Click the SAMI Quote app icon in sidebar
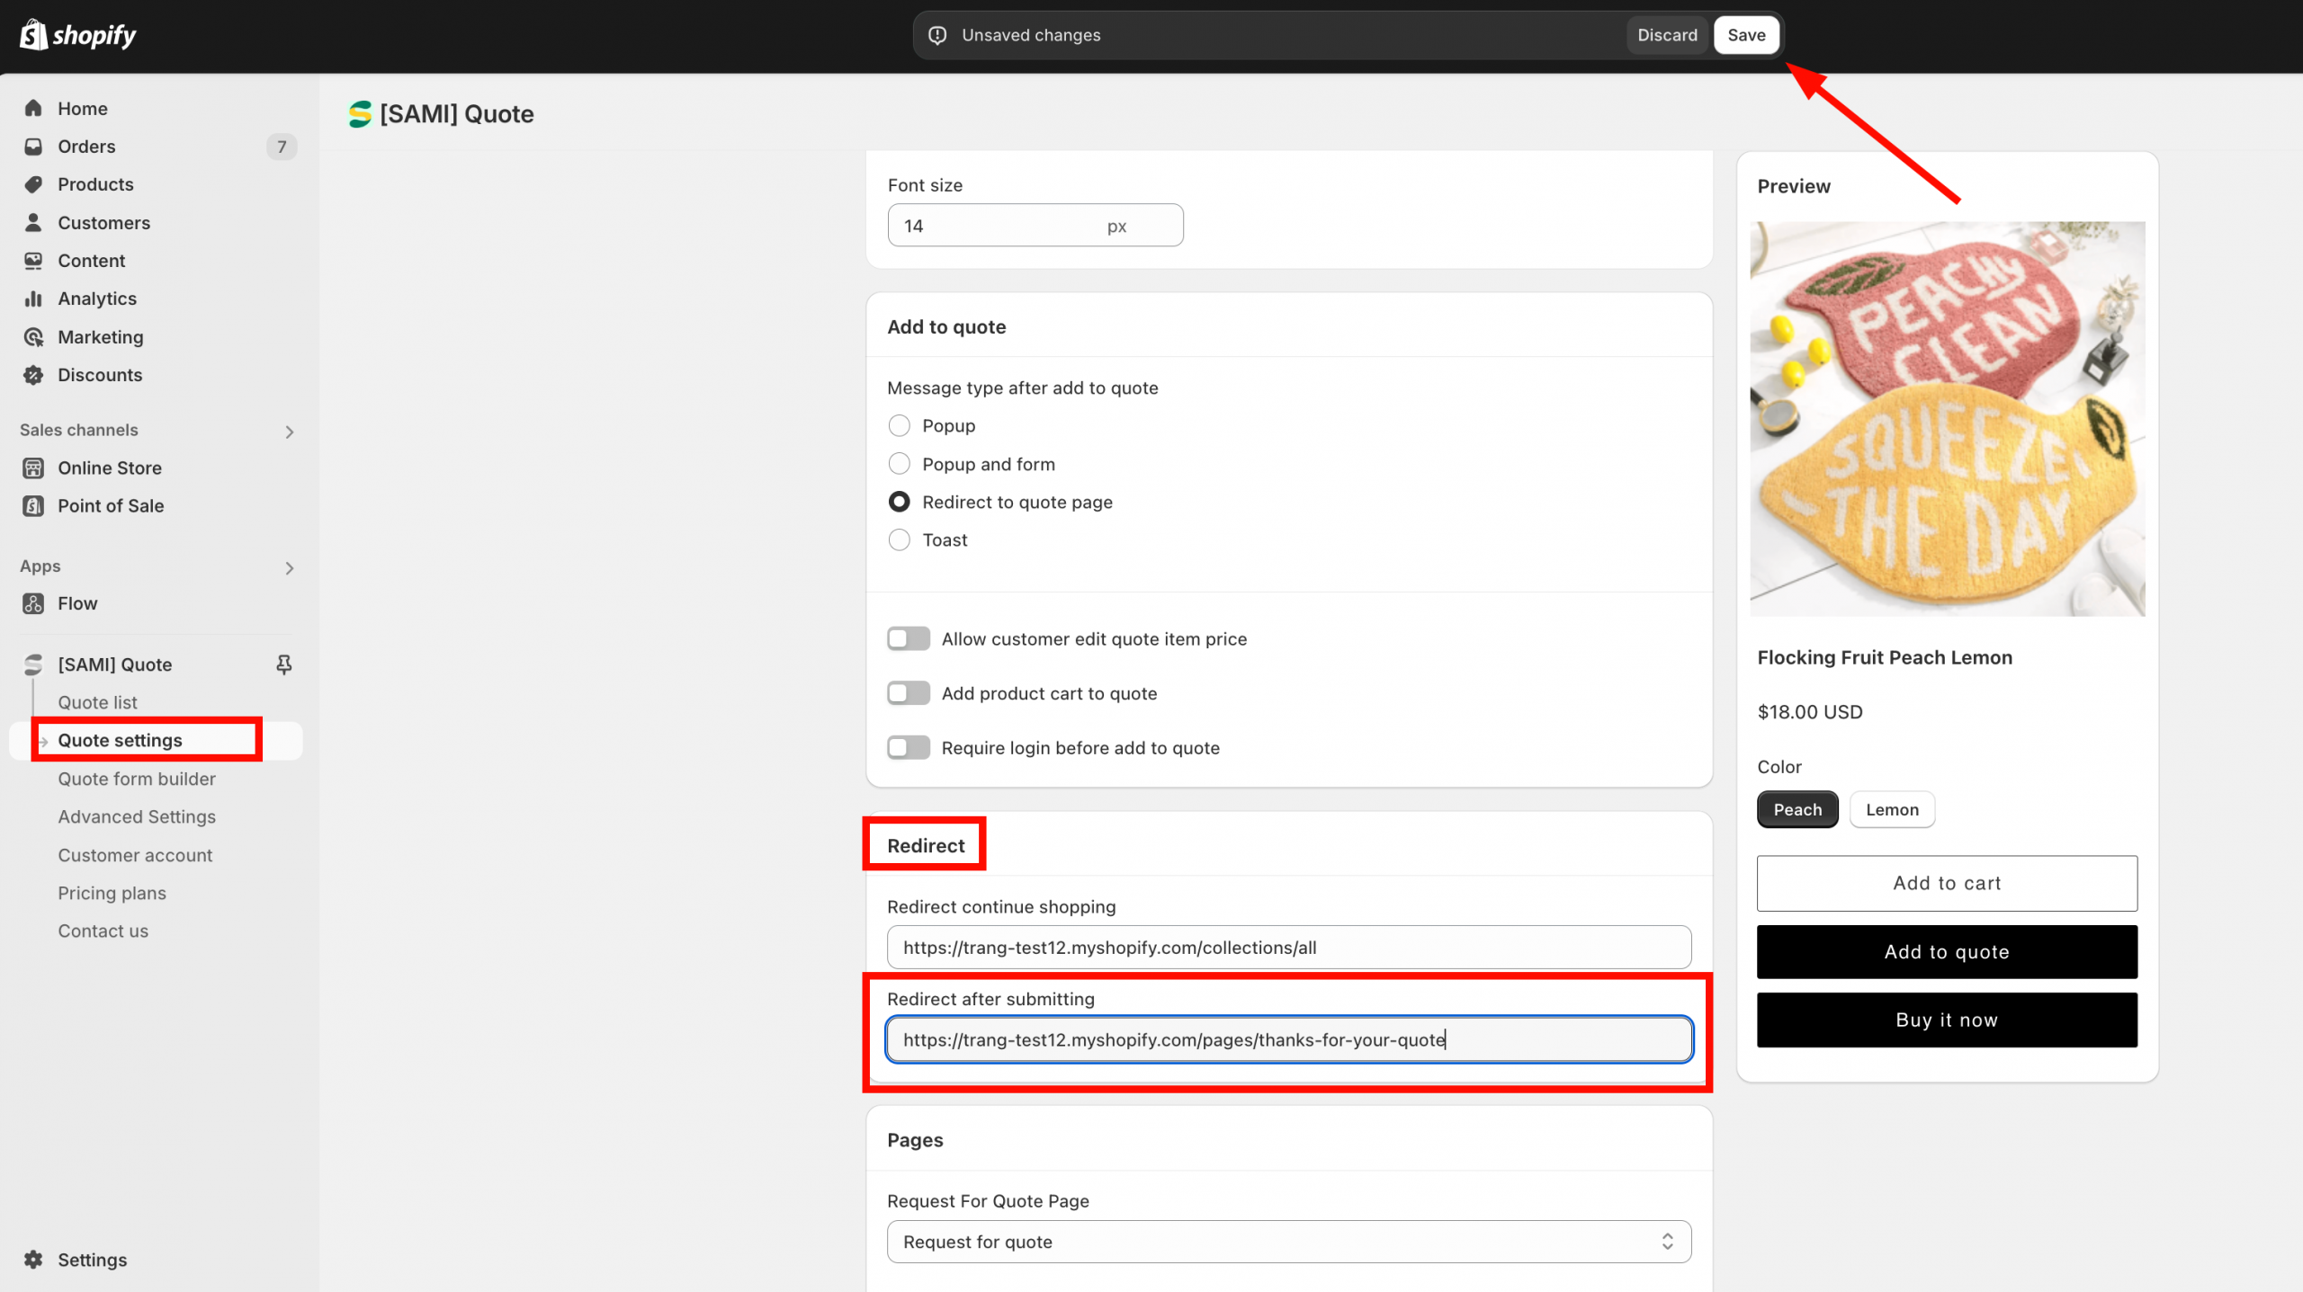The image size is (2303, 1292). [x=33, y=664]
